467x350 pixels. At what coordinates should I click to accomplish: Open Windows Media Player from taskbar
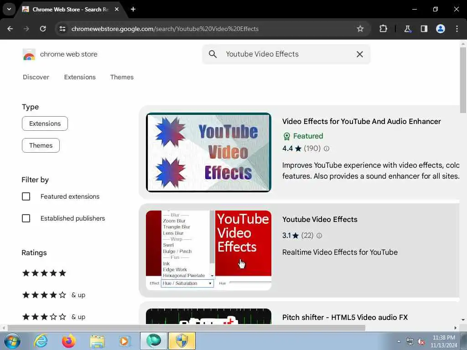point(125,341)
